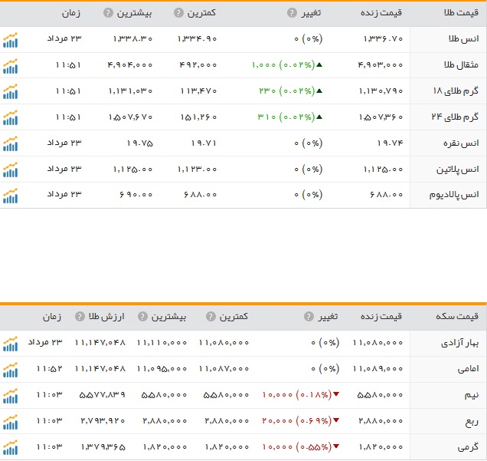
Task: Click help icon next to بیشترین in coin table
Action: (x=142, y=316)
